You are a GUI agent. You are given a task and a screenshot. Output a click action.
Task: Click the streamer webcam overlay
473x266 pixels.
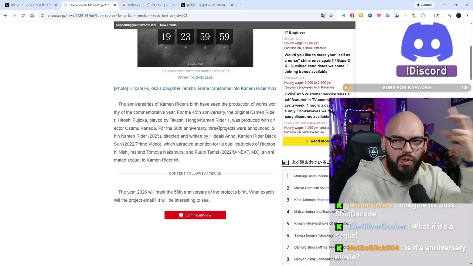401,150
